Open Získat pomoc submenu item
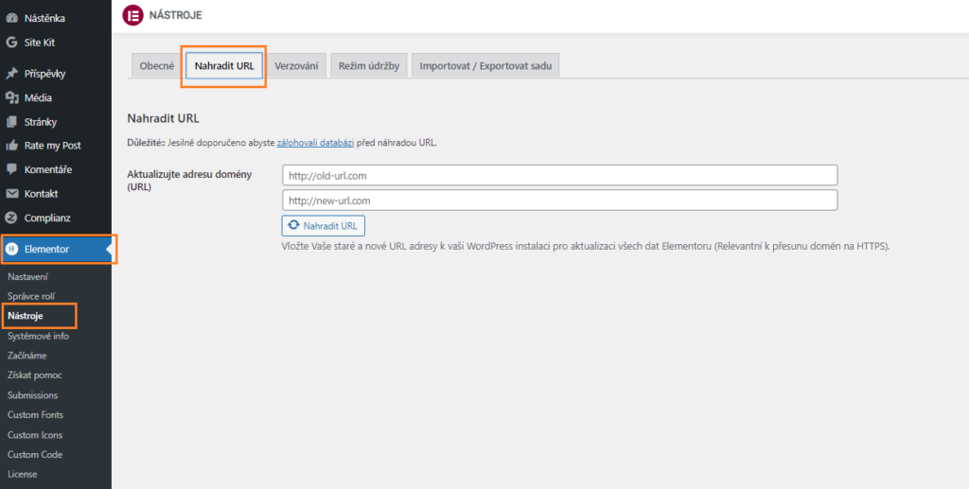The height and width of the screenshot is (489, 969). (35, 375)
